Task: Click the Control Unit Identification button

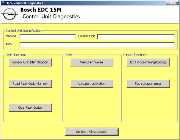Action: pos(30,62)
